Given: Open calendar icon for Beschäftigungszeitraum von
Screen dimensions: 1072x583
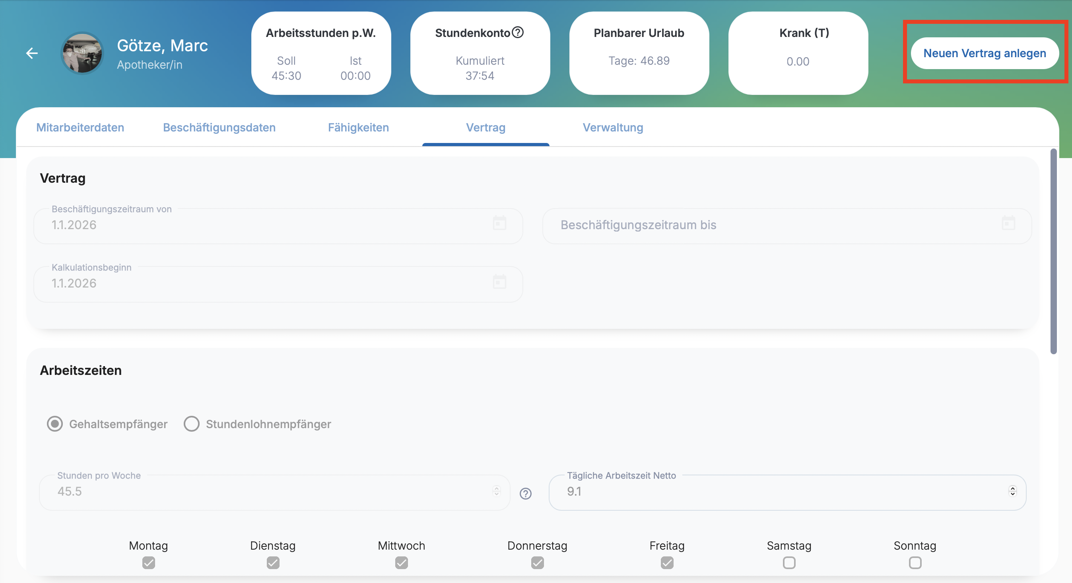Looking at the screenshot, I should 499,223.
